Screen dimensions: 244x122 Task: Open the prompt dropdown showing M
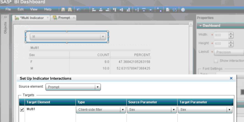(68, 37)
